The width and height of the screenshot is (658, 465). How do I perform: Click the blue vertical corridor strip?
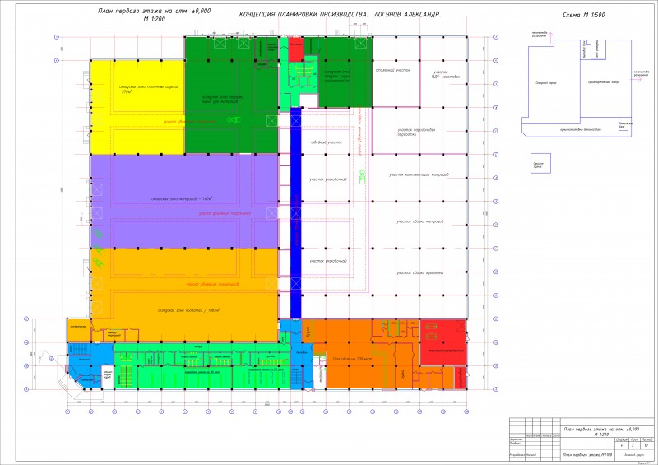296,212
